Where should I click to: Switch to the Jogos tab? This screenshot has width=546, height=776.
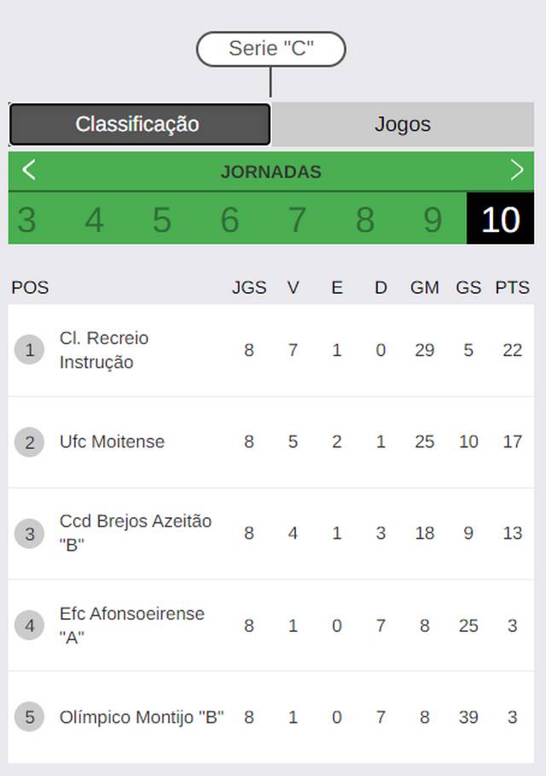pyautogui.click(x=403, y=125)
